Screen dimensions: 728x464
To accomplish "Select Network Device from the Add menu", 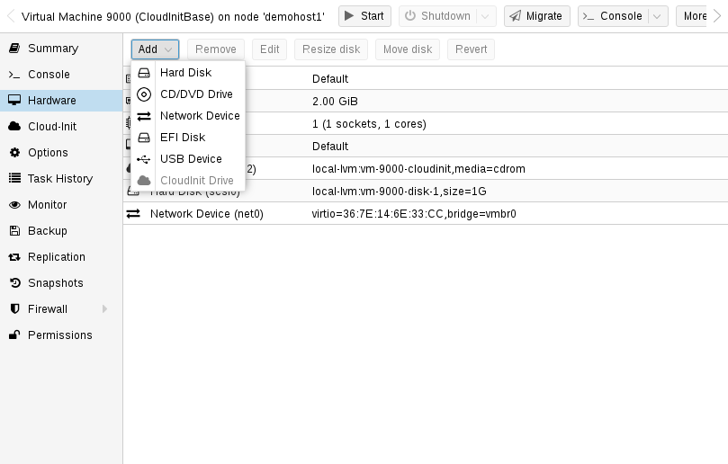I will pos(199,116).
